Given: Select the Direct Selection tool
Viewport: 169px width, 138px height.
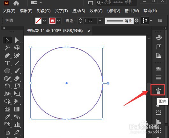Looking at the screenshot, I should (17, 40).
